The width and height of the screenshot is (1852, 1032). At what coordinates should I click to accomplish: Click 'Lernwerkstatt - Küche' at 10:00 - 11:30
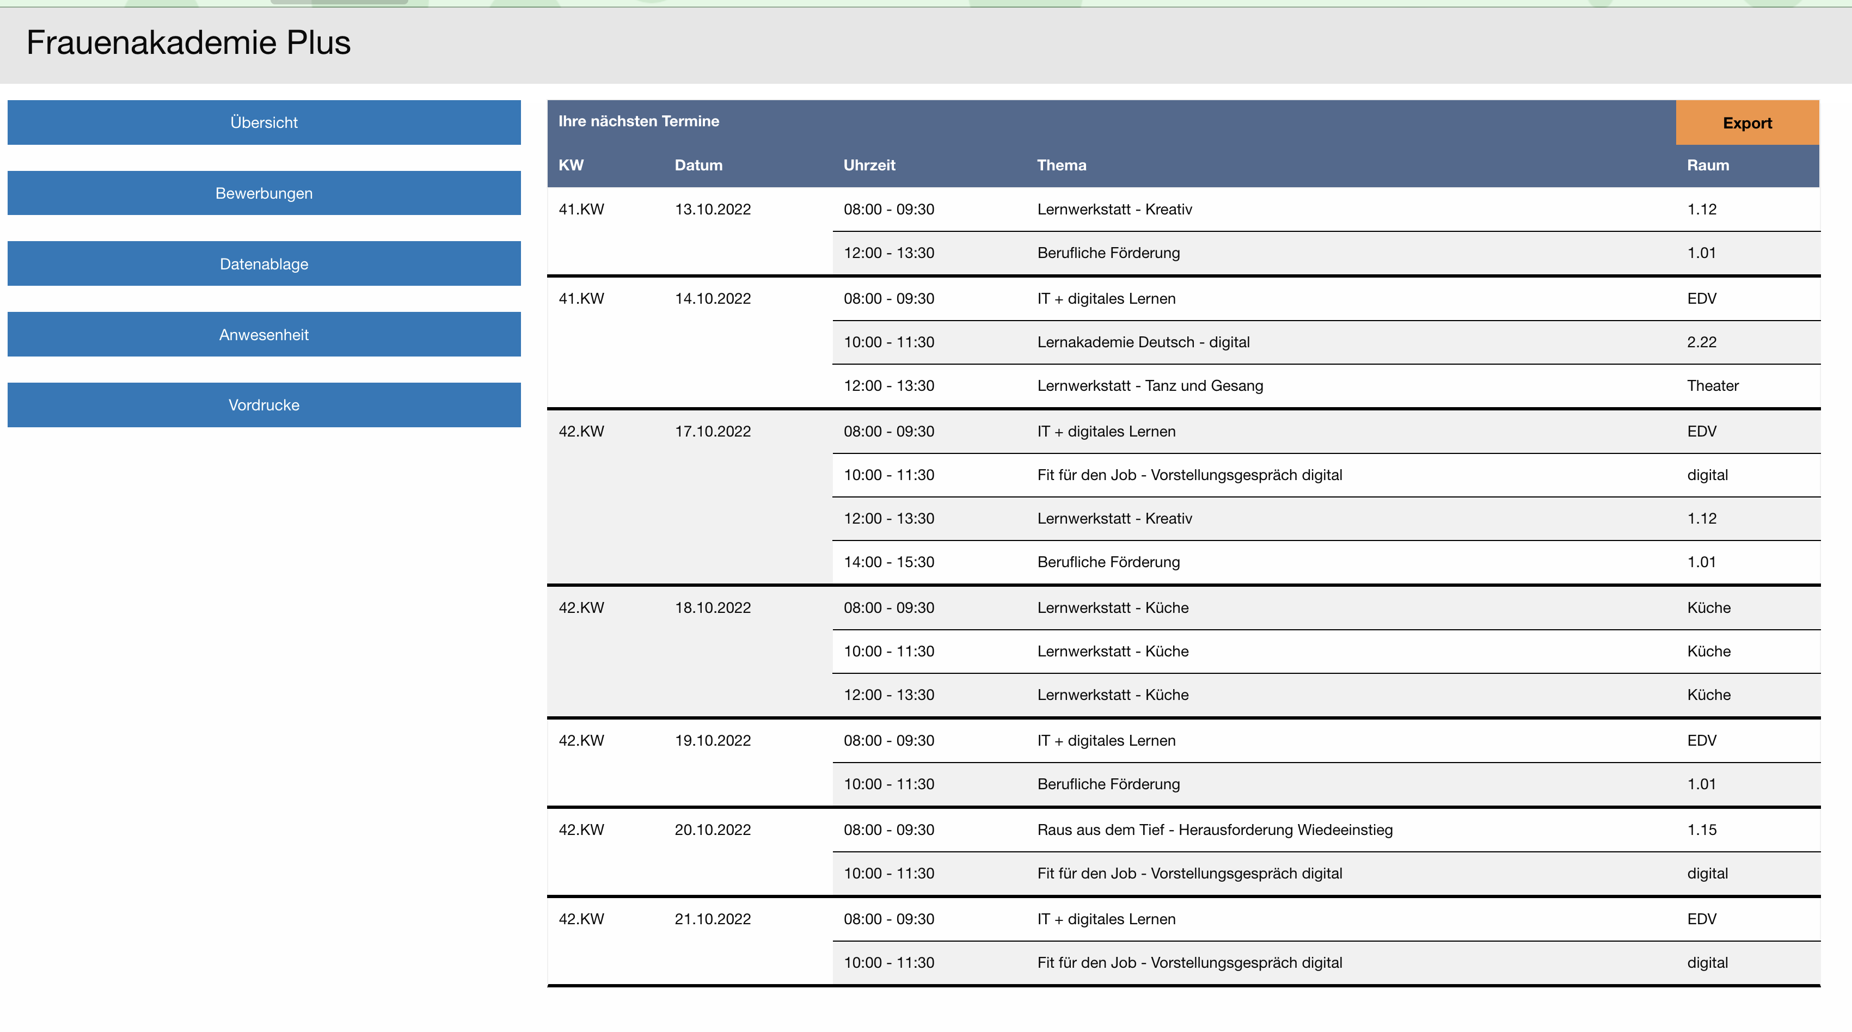[1112, 651]
